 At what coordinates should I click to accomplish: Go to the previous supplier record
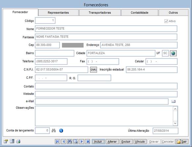tap(63, 142)
